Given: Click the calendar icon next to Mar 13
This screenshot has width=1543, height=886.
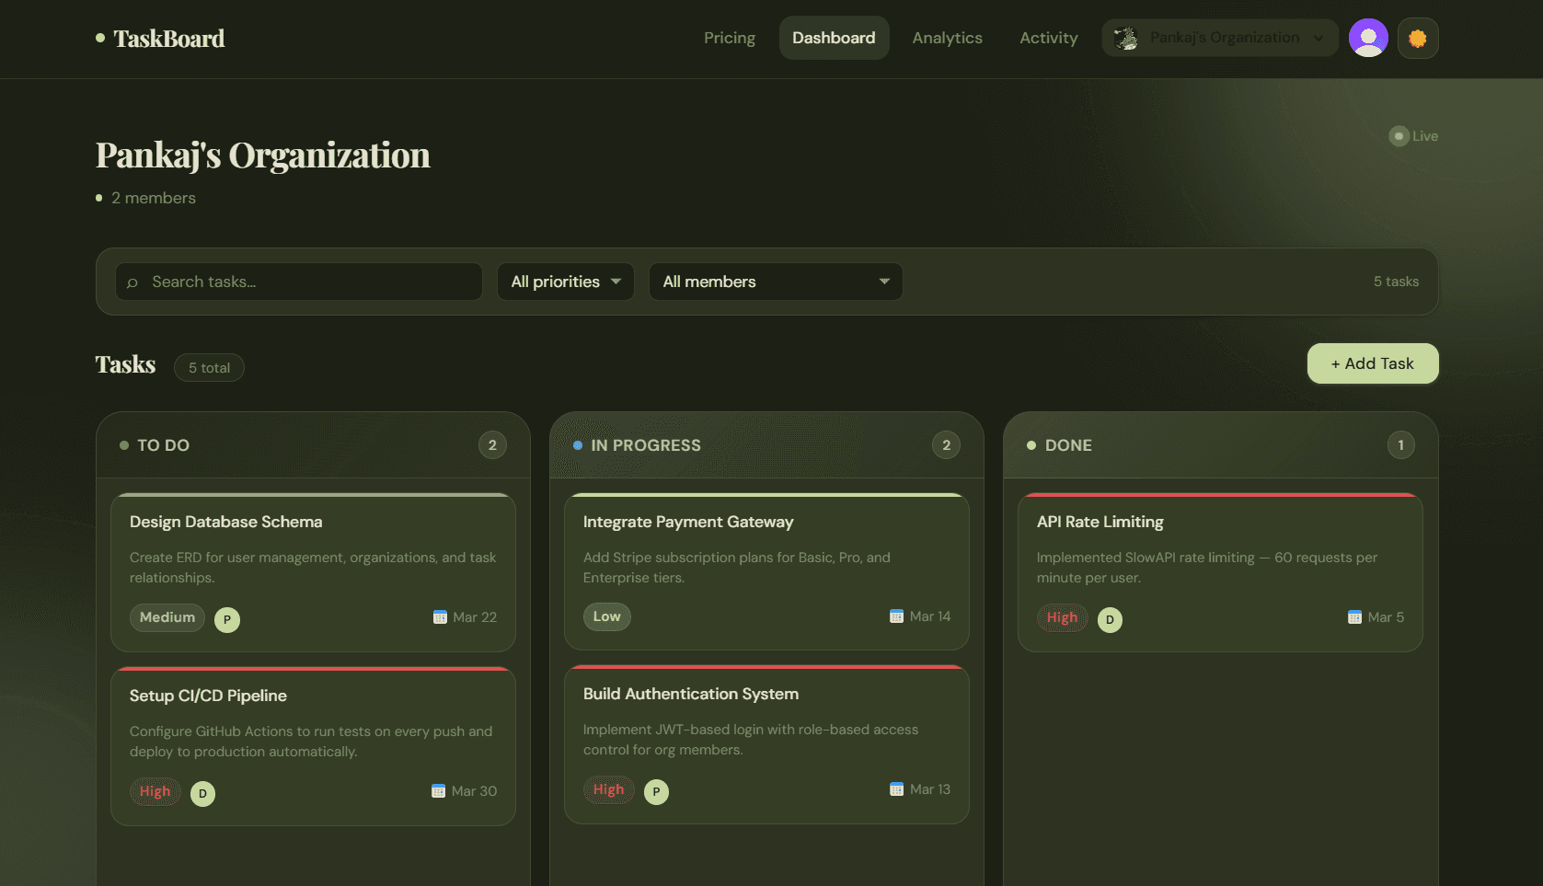Looking at the screenshot, I should click(x=896, y=789).
